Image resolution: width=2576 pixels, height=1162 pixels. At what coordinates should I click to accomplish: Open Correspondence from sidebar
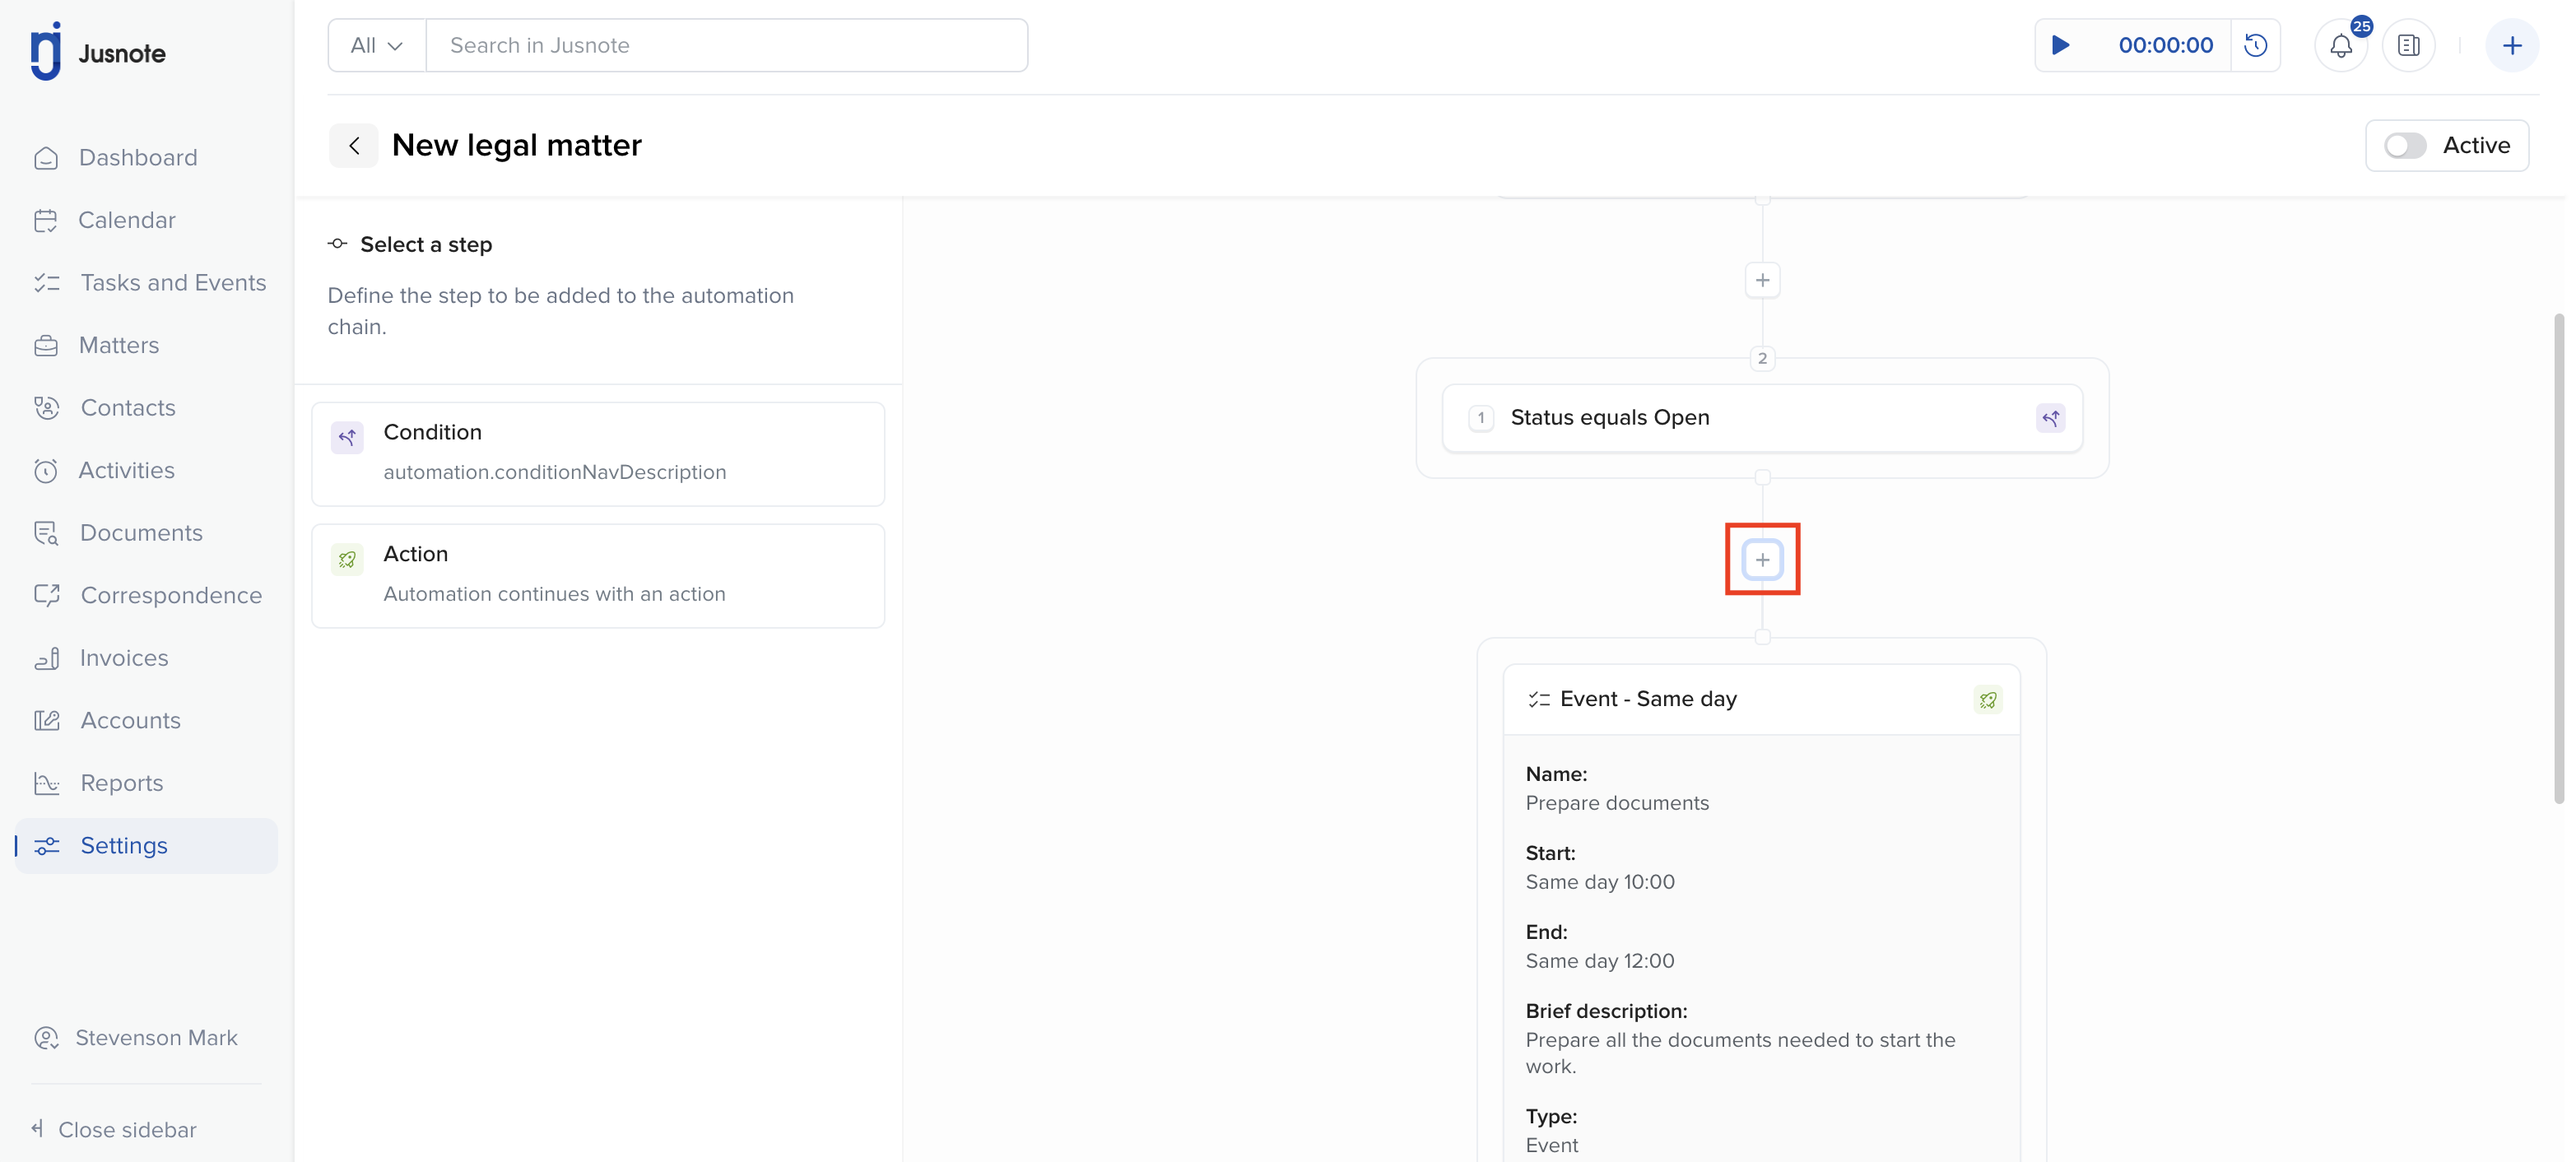click(x=171, y=596)
